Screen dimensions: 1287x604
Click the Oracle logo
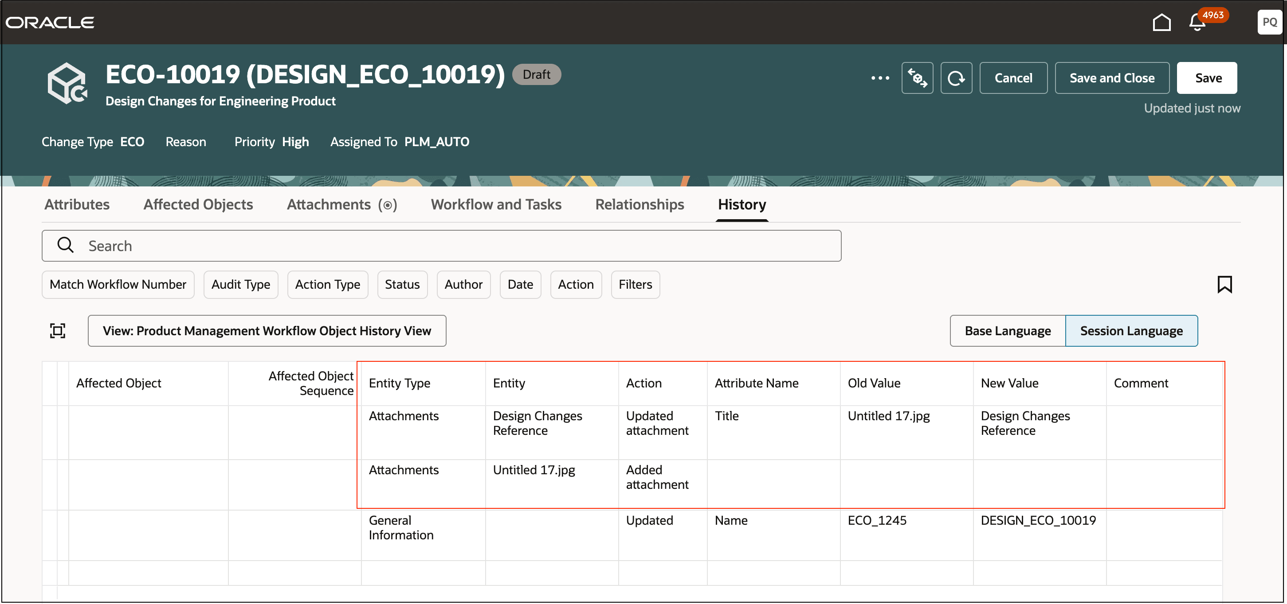50,23
